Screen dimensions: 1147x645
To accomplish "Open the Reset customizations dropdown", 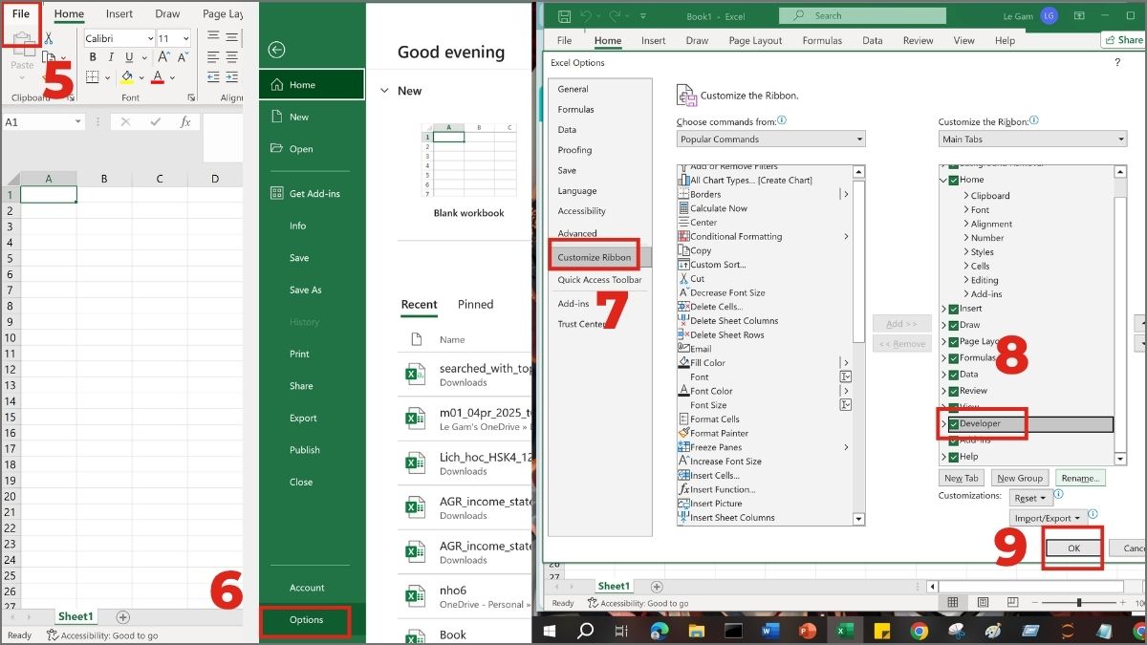I will click(x=1031, y=498).
